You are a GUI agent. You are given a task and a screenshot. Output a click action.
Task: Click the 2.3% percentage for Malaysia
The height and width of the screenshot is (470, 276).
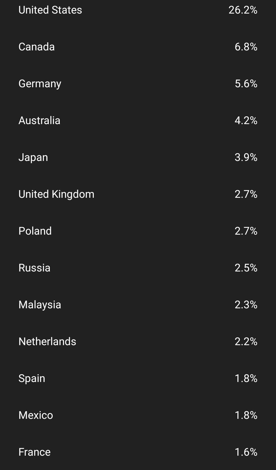coord(246,305)
